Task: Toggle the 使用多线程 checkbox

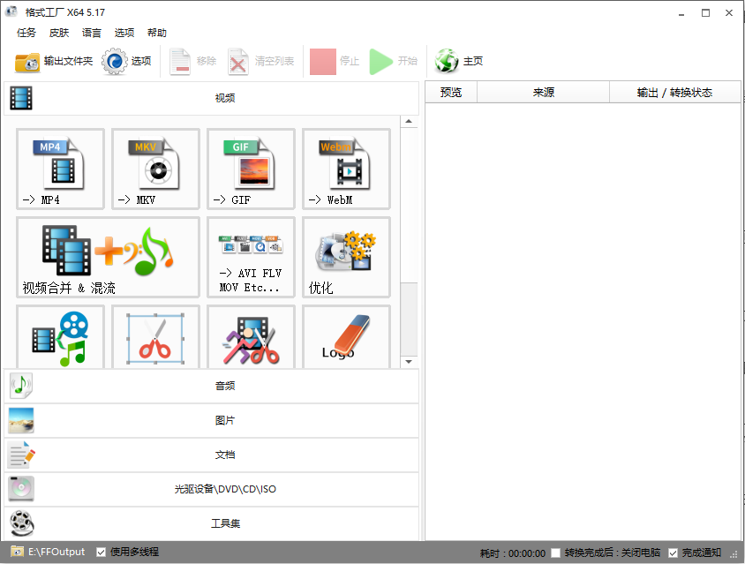Action: pos(102,553)
